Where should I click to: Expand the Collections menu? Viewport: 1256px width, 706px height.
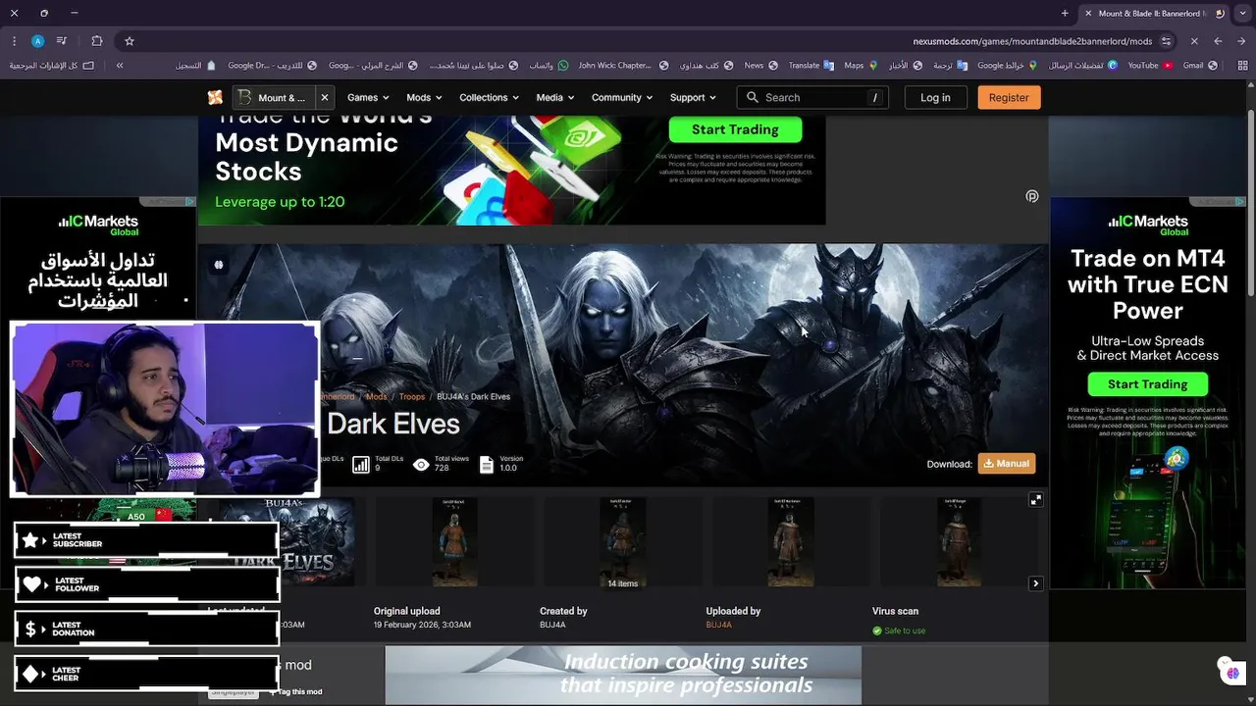tap(489, 97)
